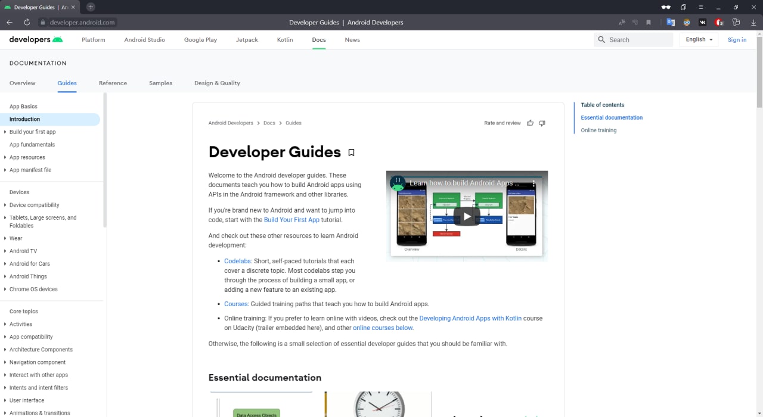The width and height of the screenshot is (763, 417).
Task: Switch to the Design & Quality tab
Action: tap(217, 83)
